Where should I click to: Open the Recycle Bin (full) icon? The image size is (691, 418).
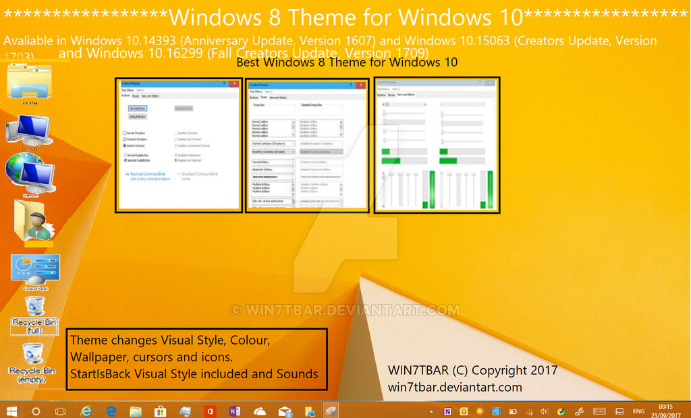pos(34,316)
